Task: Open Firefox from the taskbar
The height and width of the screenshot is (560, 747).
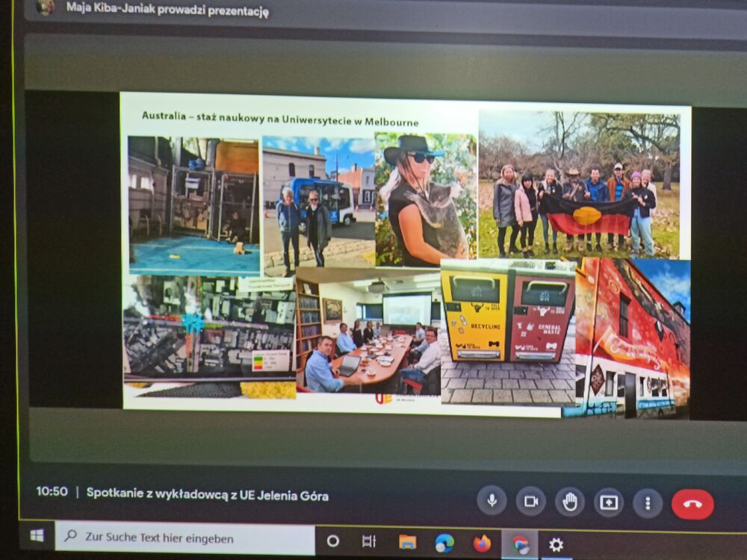Action: [482, 544]
